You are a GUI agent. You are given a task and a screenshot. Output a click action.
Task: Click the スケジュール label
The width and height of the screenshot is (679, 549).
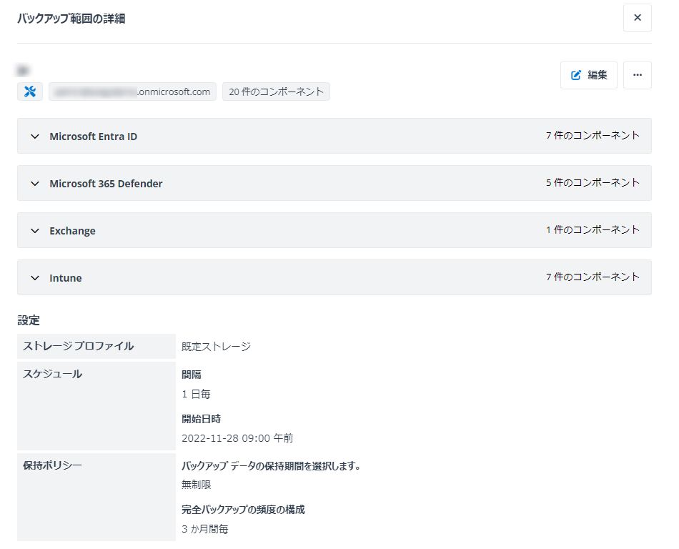tap(52, 374)
